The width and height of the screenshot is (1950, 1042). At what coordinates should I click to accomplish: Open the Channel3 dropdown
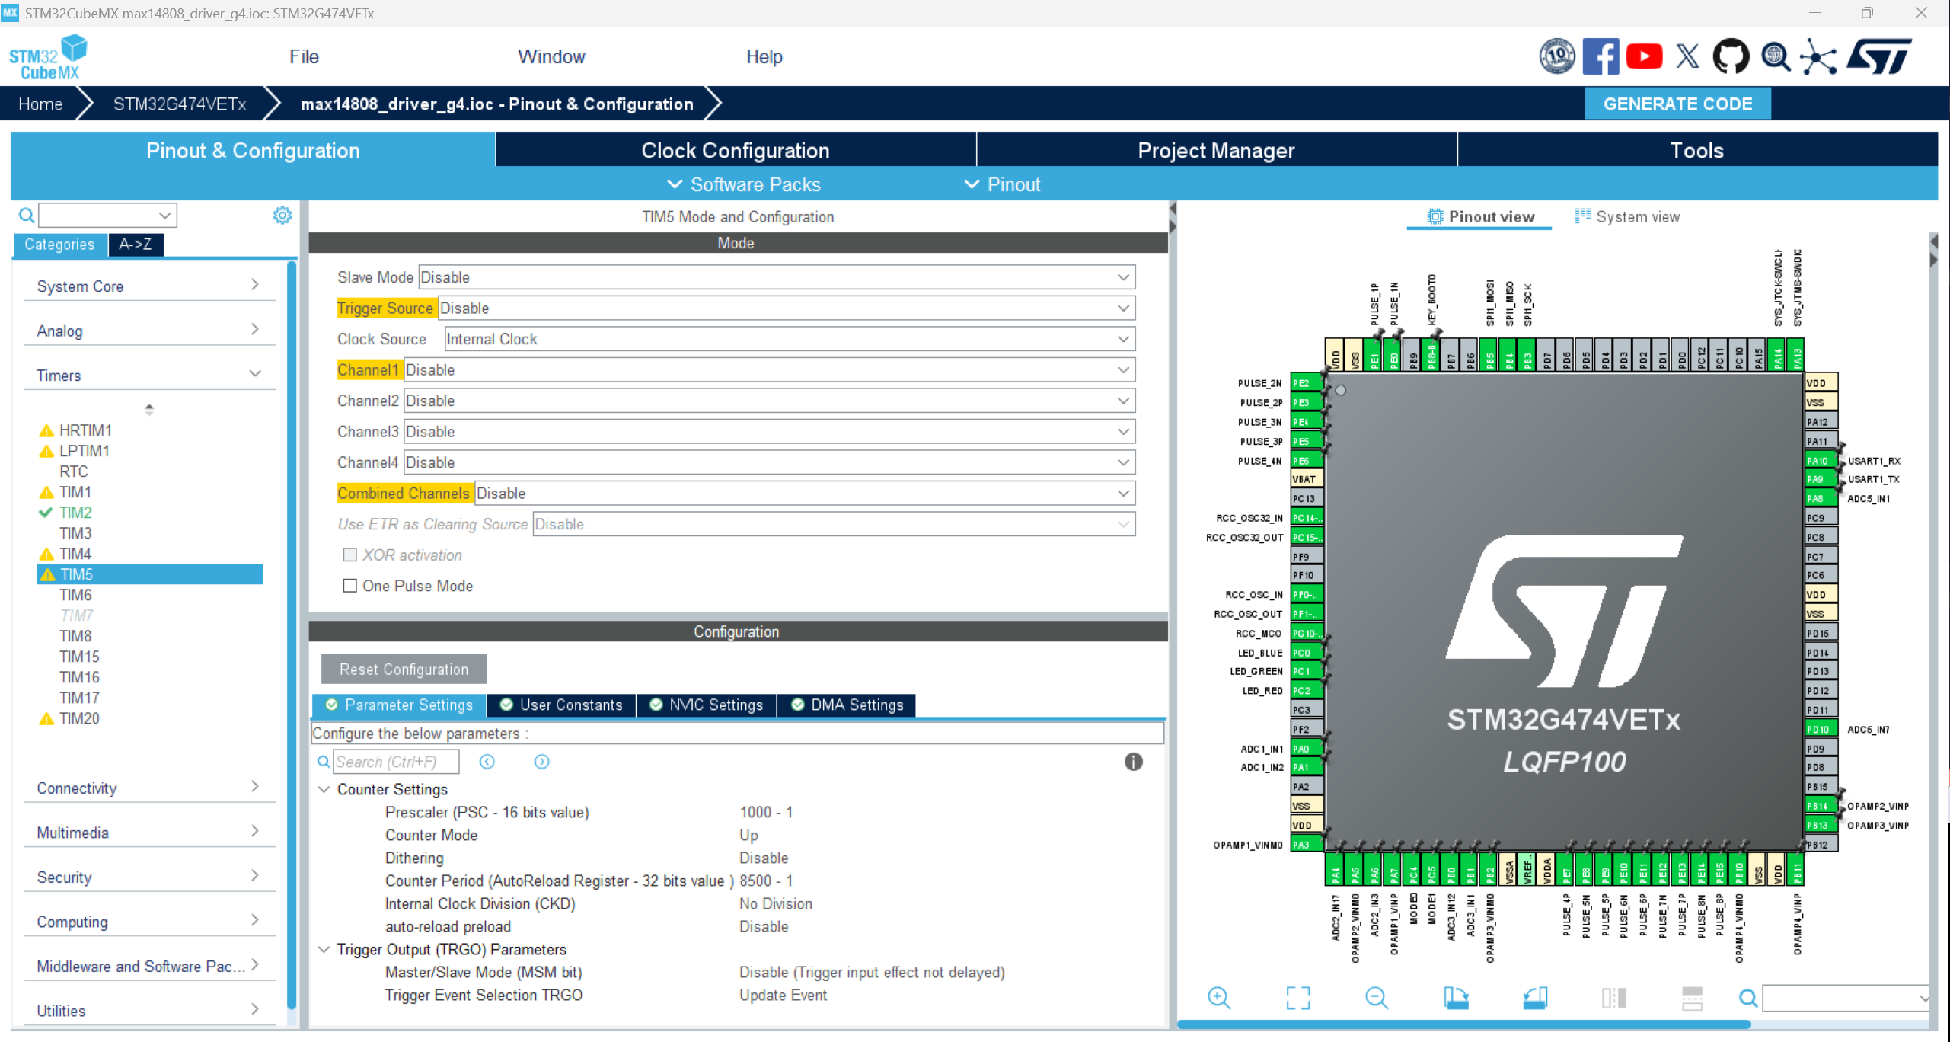pyautogui.click(x=769, y=432)
